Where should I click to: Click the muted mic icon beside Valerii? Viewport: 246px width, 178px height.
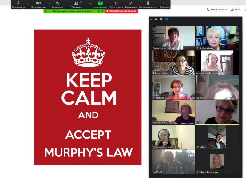[198, 147]
